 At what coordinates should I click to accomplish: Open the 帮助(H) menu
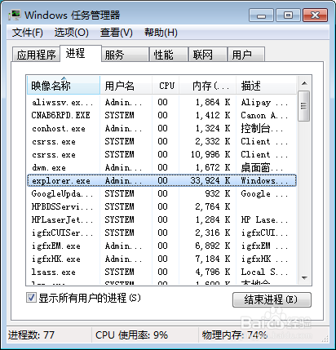[161, 33]
